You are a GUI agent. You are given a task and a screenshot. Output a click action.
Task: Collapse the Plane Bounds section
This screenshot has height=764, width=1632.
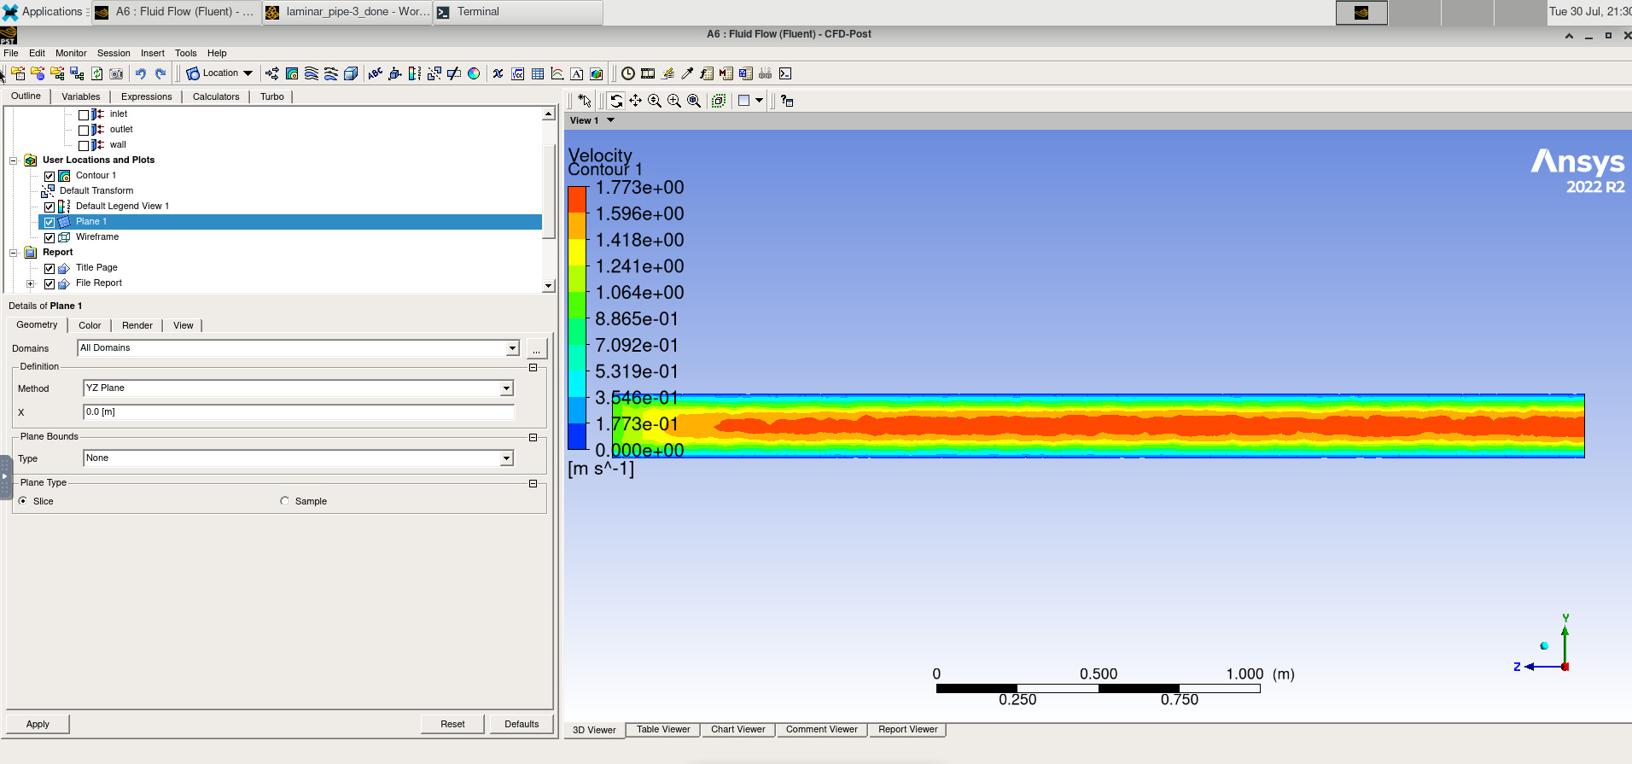(x=533, y=437)
